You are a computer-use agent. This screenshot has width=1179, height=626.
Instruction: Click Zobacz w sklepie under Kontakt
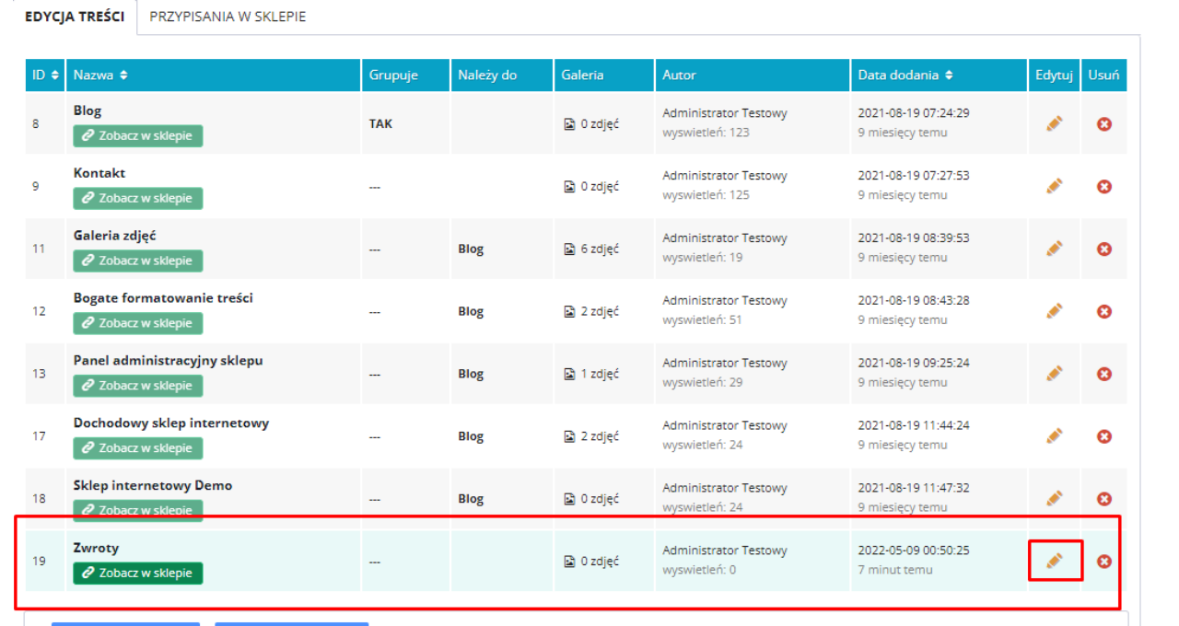138,198
